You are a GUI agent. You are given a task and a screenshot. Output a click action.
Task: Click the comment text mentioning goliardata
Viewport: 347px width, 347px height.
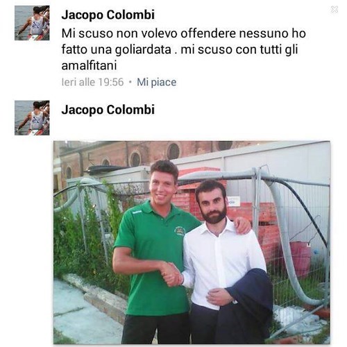[x=184, y=49]
